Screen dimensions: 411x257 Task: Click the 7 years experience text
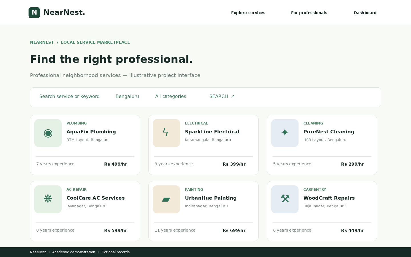55,164
